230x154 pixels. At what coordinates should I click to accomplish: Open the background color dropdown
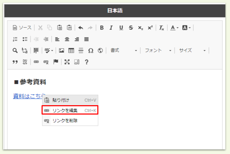(186, 28)
